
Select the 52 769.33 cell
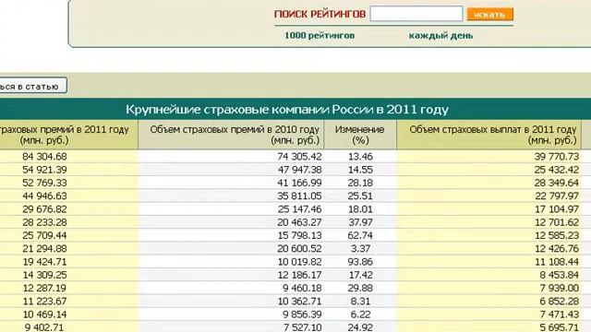click(x=44, y=183)
